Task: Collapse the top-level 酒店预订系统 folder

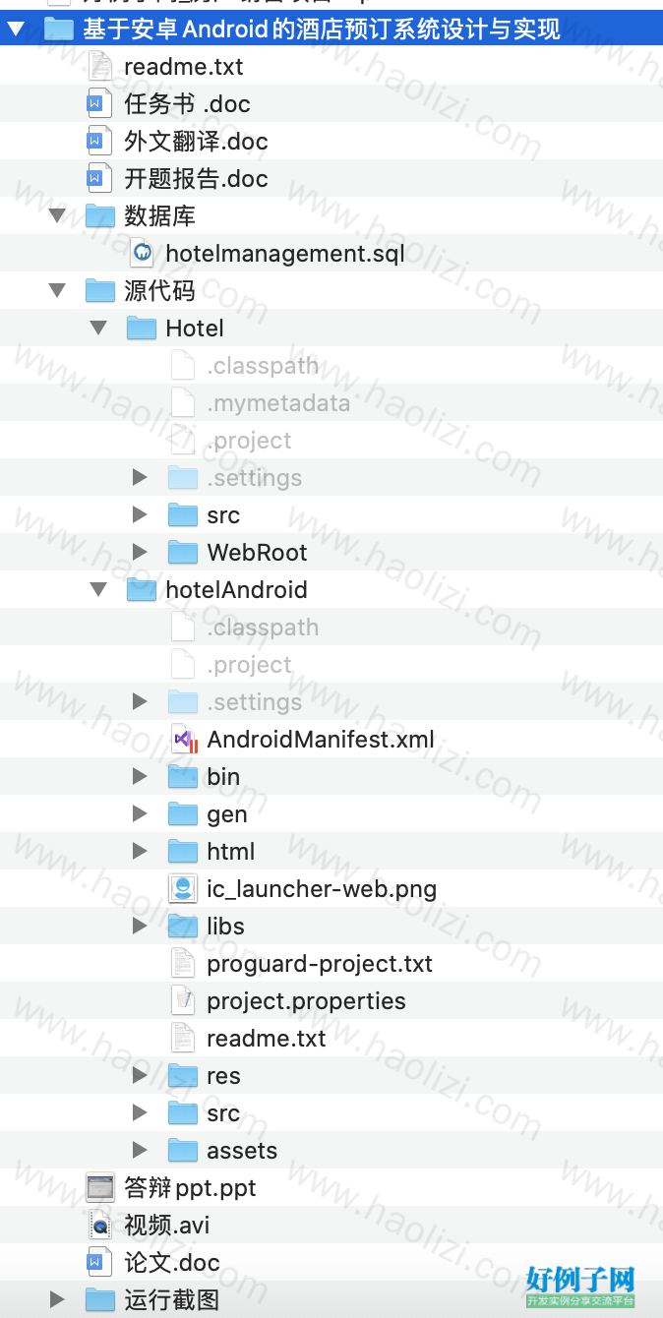Action: (x=16, y=29)
